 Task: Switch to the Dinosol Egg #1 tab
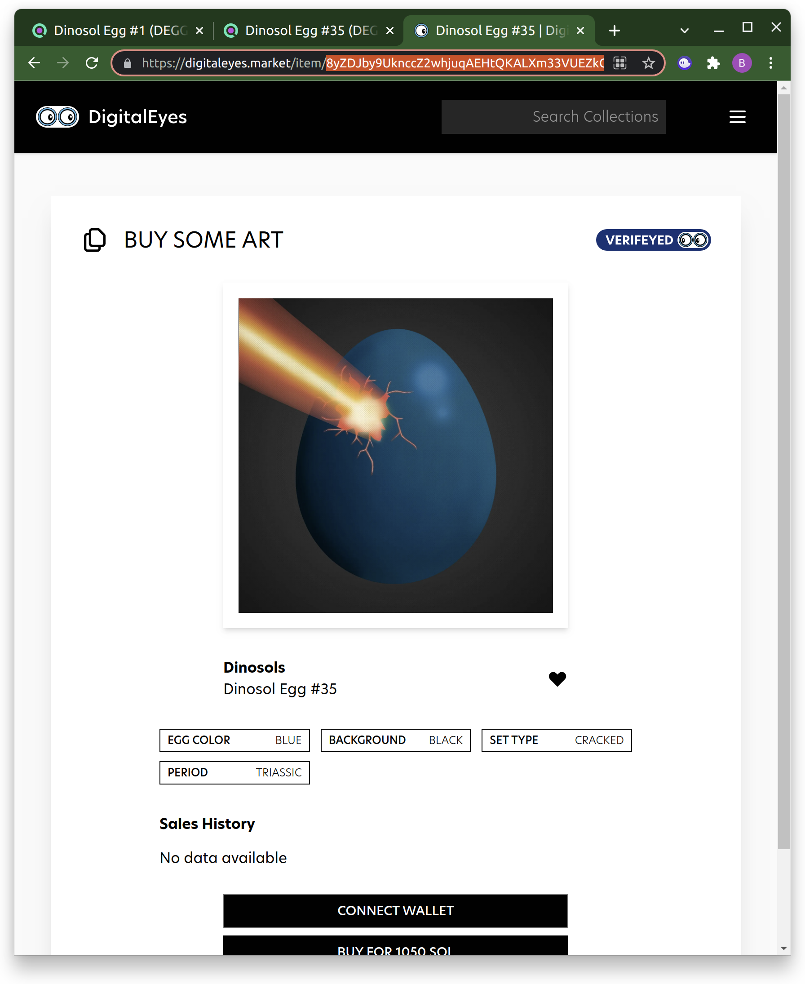pos(118,31)
